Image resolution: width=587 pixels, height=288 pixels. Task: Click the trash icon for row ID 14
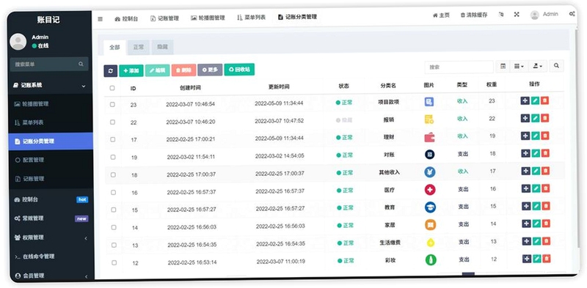pos(546,224)
